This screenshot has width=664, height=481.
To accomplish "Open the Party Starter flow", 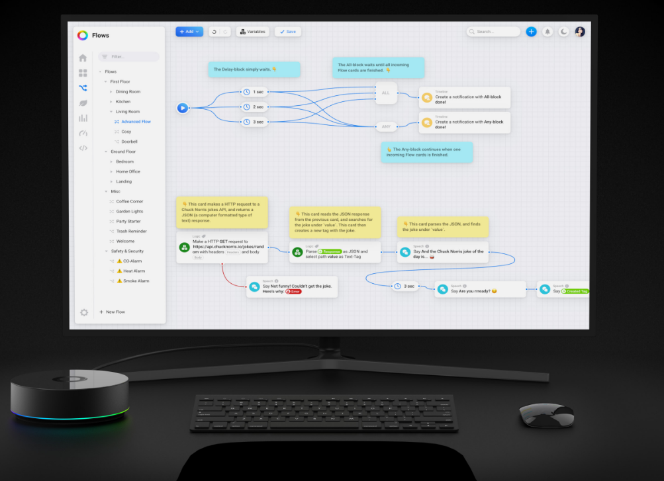I will pyautogui.click(x=128, y=221).
